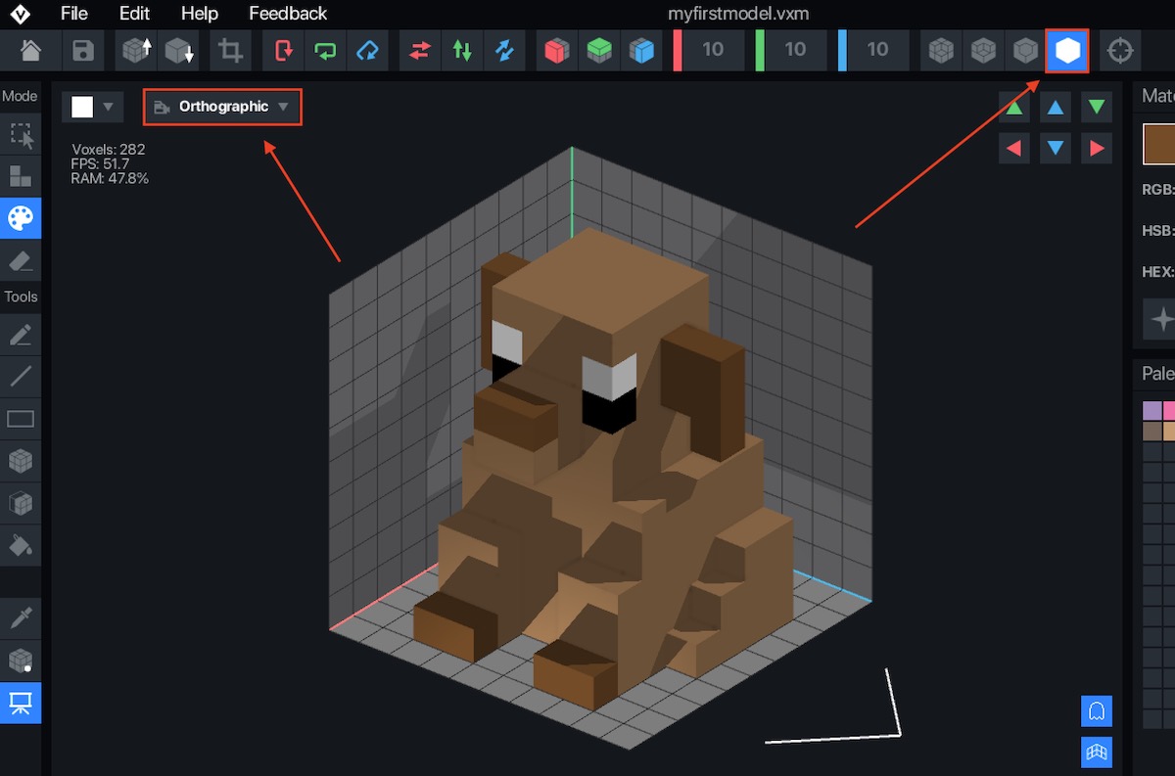This screenshot has height=776, width=1175.
Task: Toggle the grid walls visibility button
Action: (1097, 752)
